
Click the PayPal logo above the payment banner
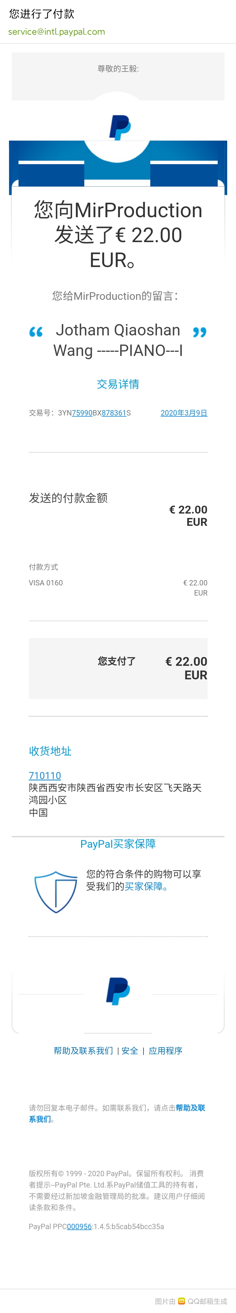click(120, 127)
